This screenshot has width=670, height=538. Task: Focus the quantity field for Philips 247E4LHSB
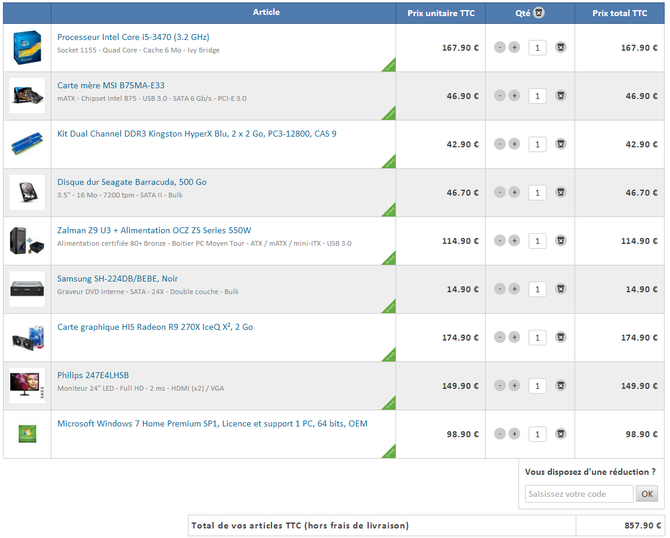(538, 385)
